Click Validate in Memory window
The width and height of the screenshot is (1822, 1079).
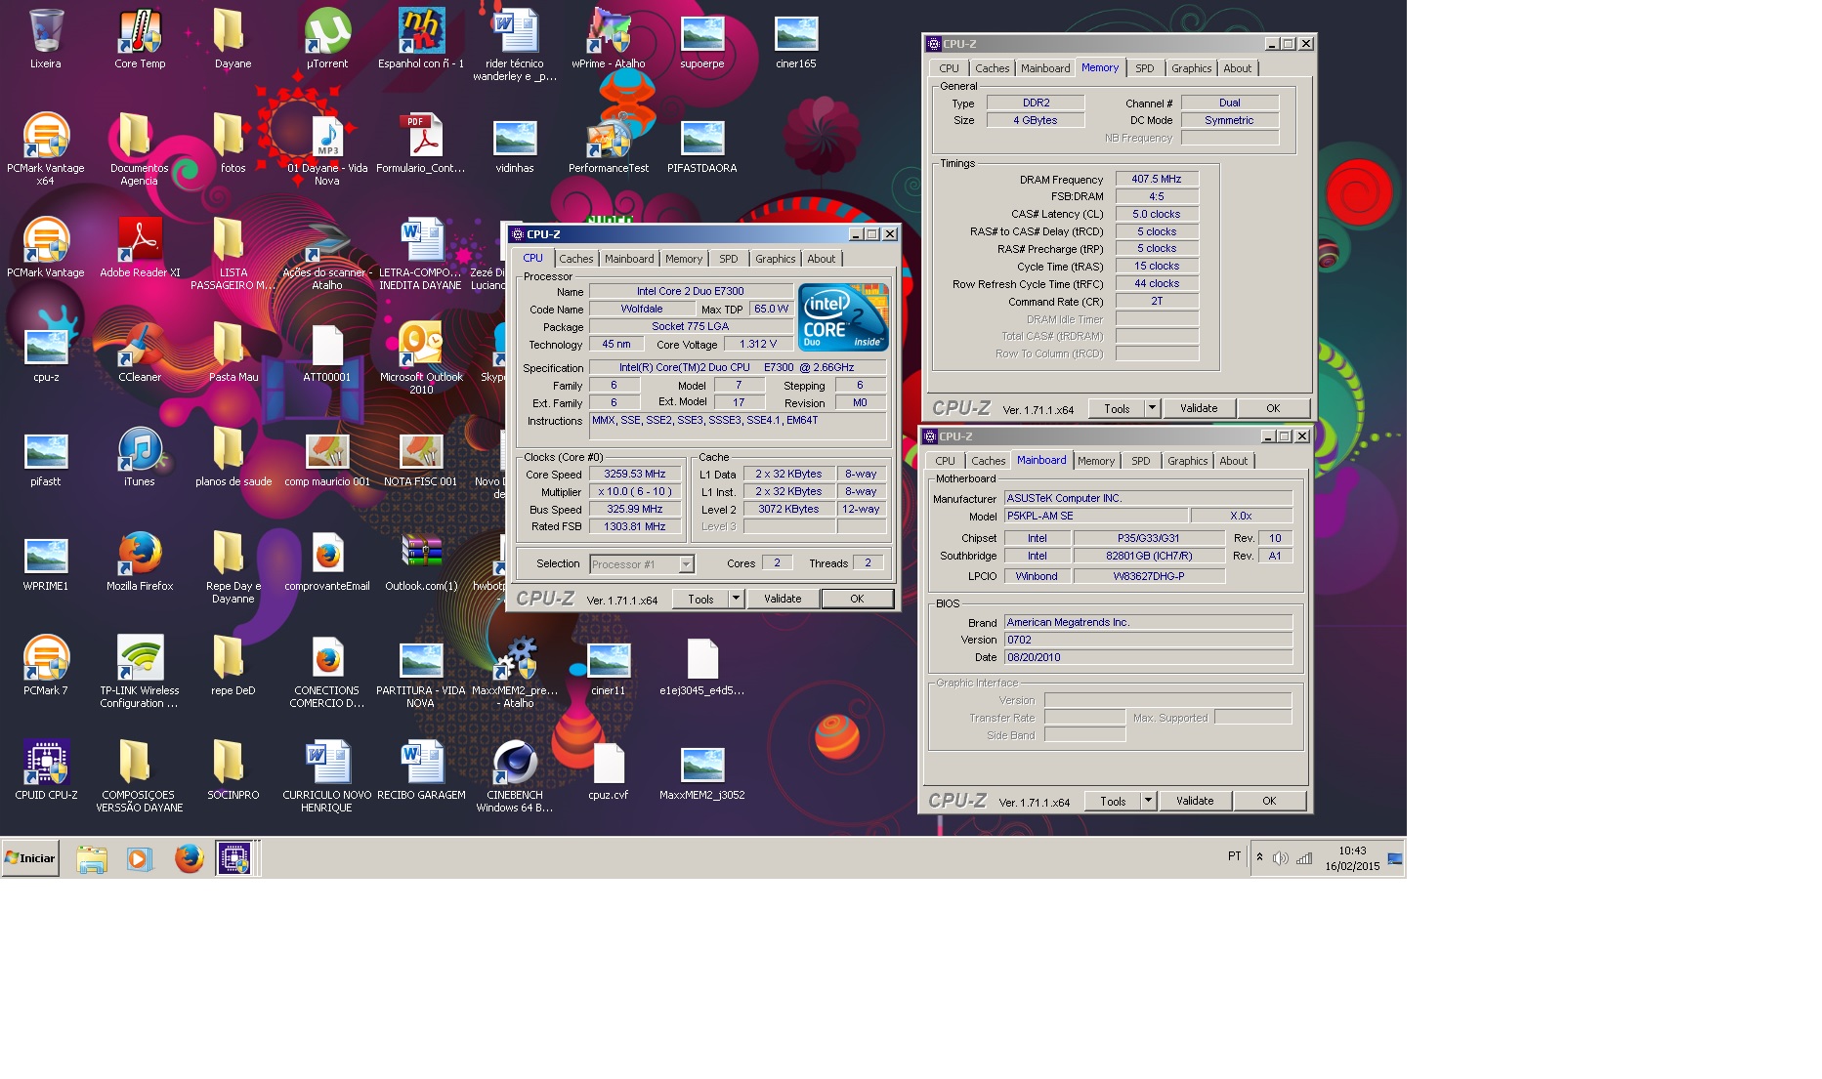tap(1199, 408)
